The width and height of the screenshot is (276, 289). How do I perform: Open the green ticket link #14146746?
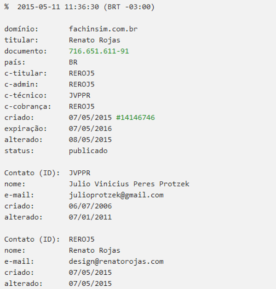click(x=135, y=117)
